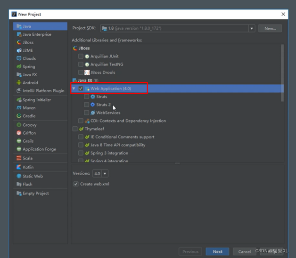Viewport: 296px width, 258px height.
Task: Select the Java project type icon
Action: point(19,26)
